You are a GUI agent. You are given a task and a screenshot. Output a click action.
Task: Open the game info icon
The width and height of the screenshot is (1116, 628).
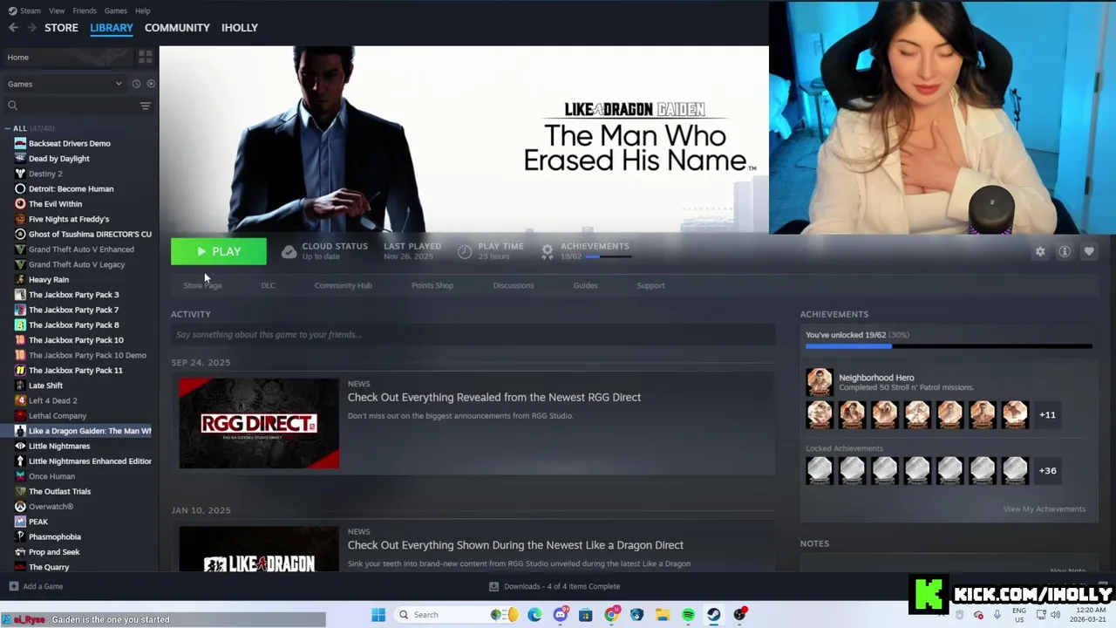click(1065, 251)
